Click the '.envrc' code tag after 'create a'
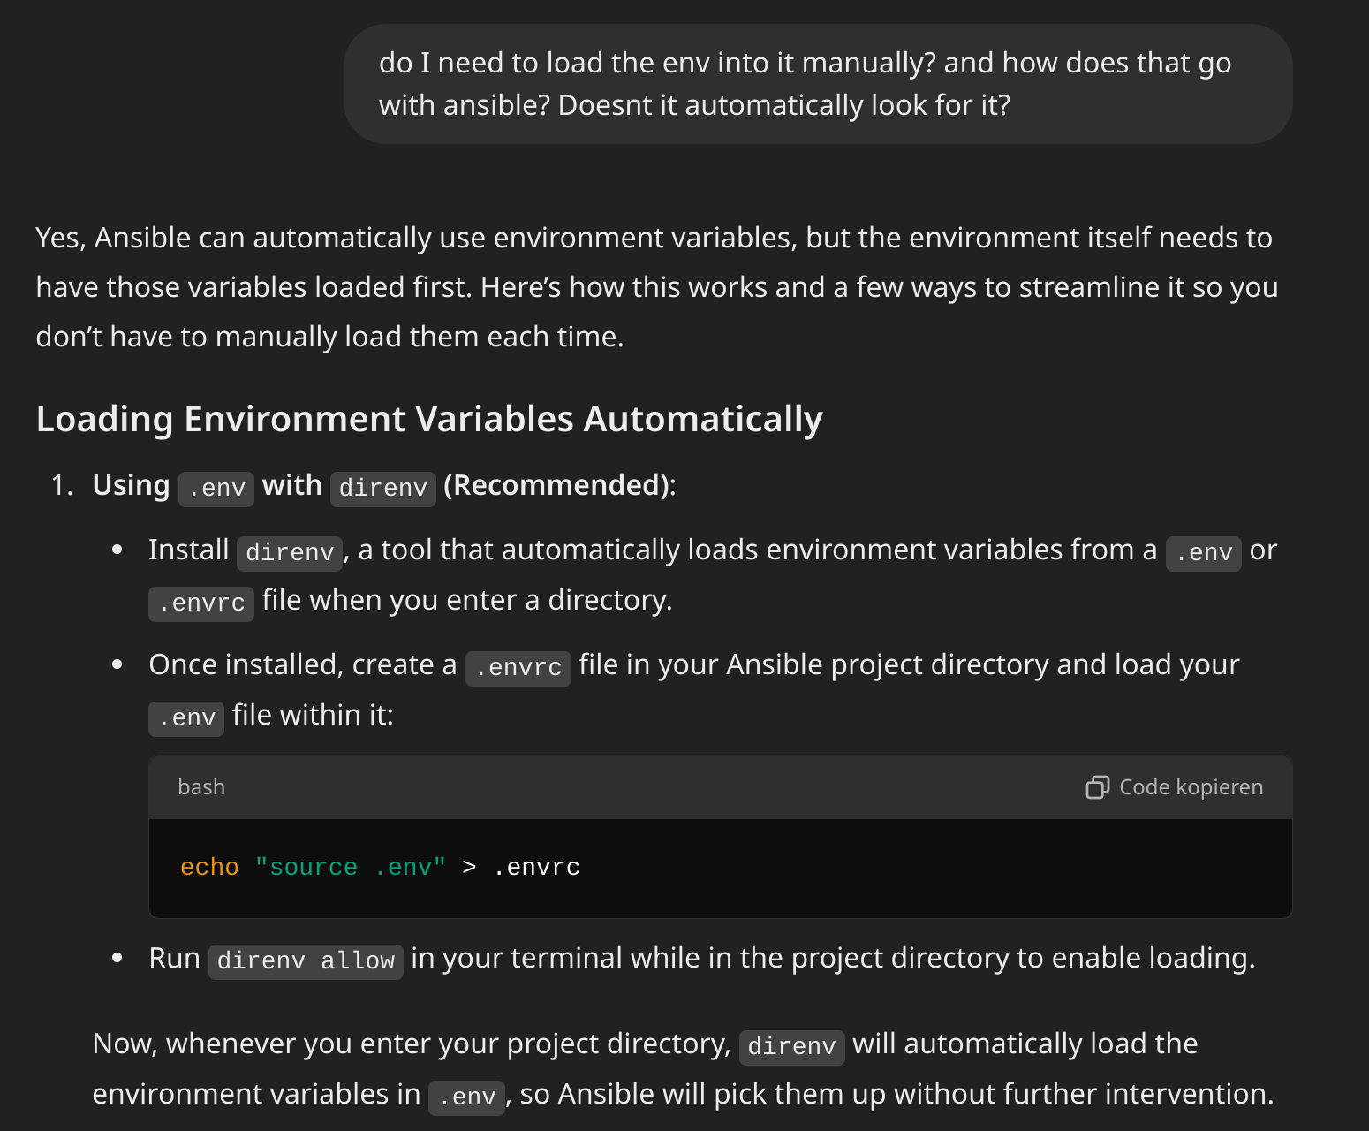 click(518, 668)
